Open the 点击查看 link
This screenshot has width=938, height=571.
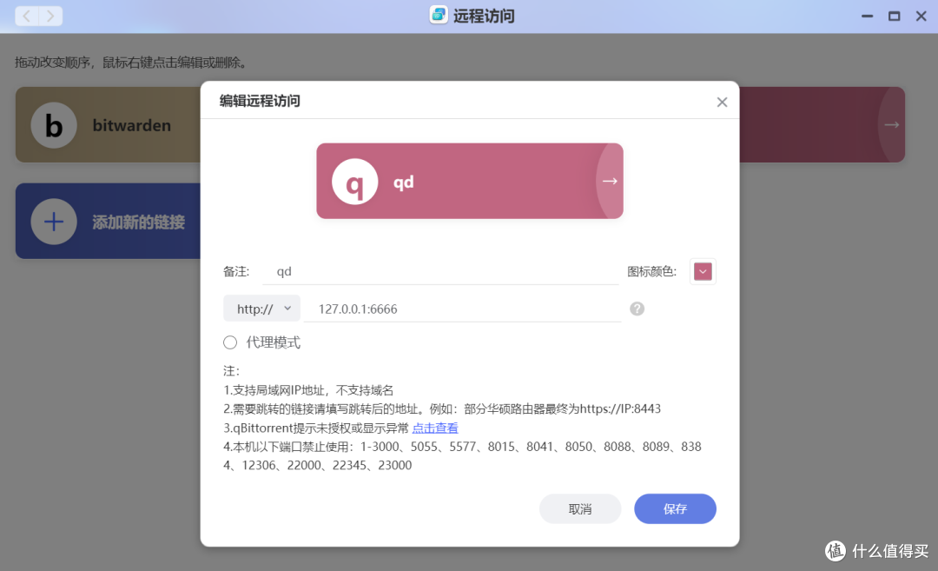click(x=435, y=428)
